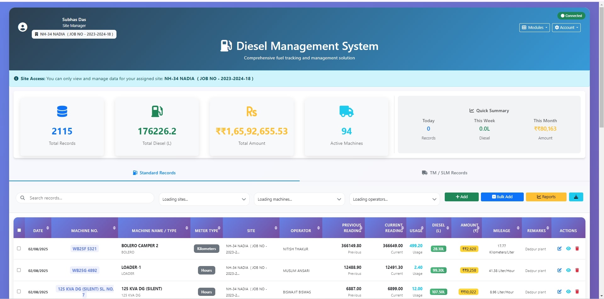Check the select-all checkbox in table header
The height and width of the screenshot is (299, 604).
pos(19,230)
